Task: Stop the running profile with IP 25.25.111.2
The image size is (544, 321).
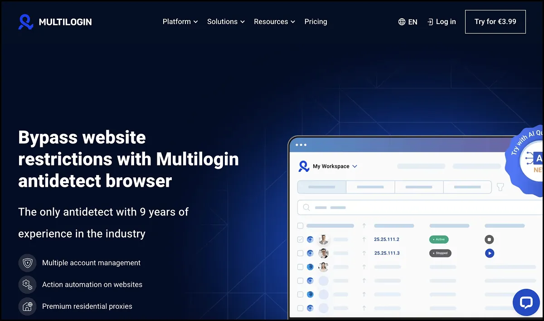Action: click(x=490, y=239)
